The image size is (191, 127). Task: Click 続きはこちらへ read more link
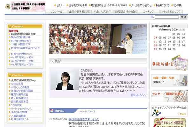[138, 95]
